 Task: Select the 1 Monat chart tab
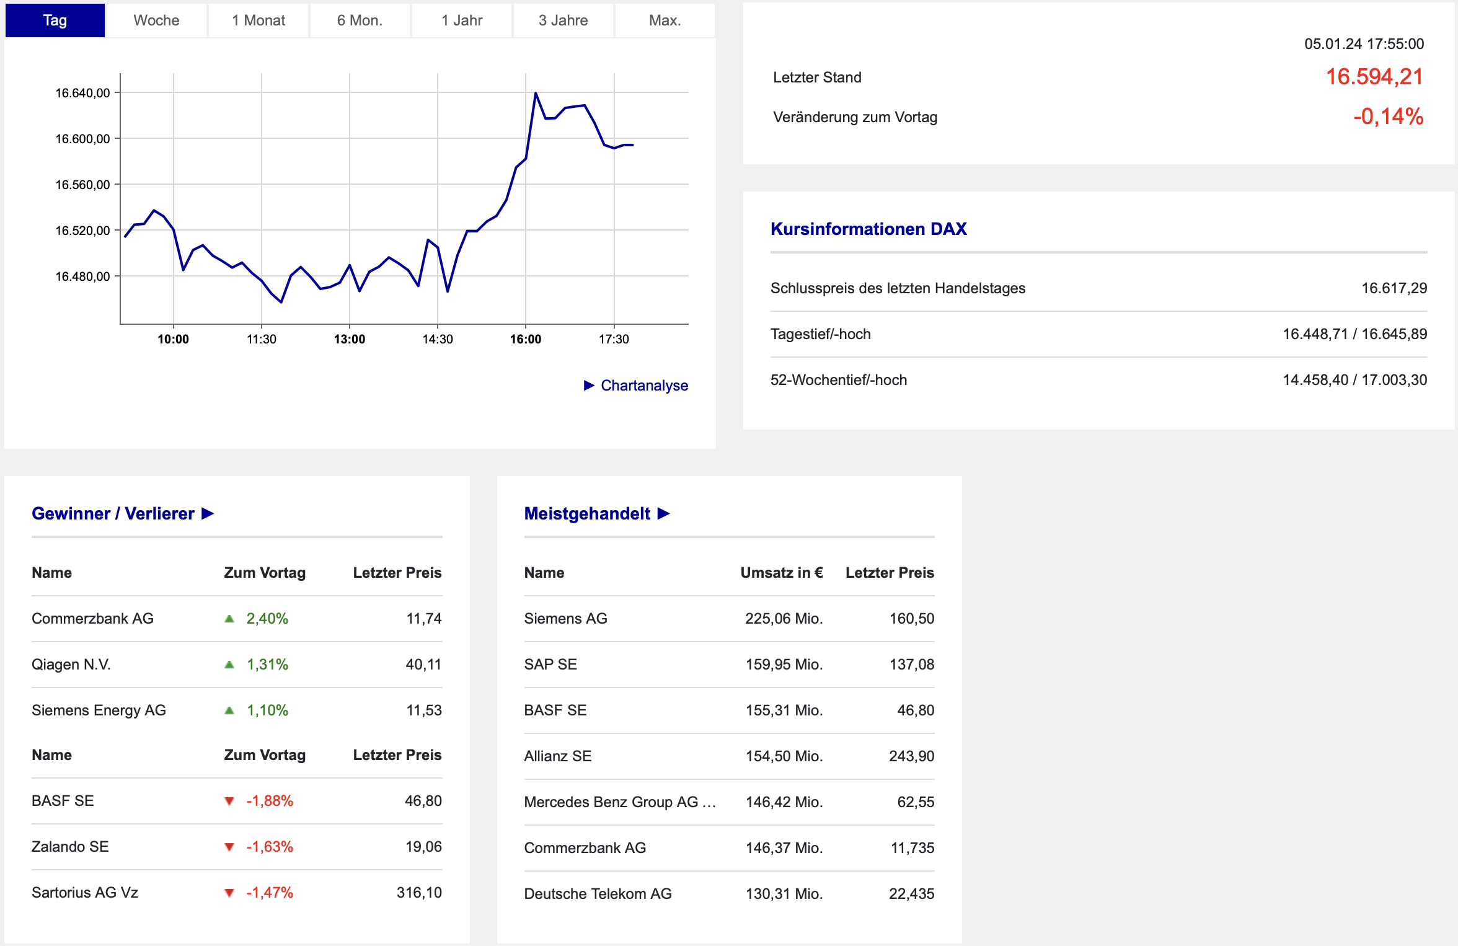click(x=258, y=20)
